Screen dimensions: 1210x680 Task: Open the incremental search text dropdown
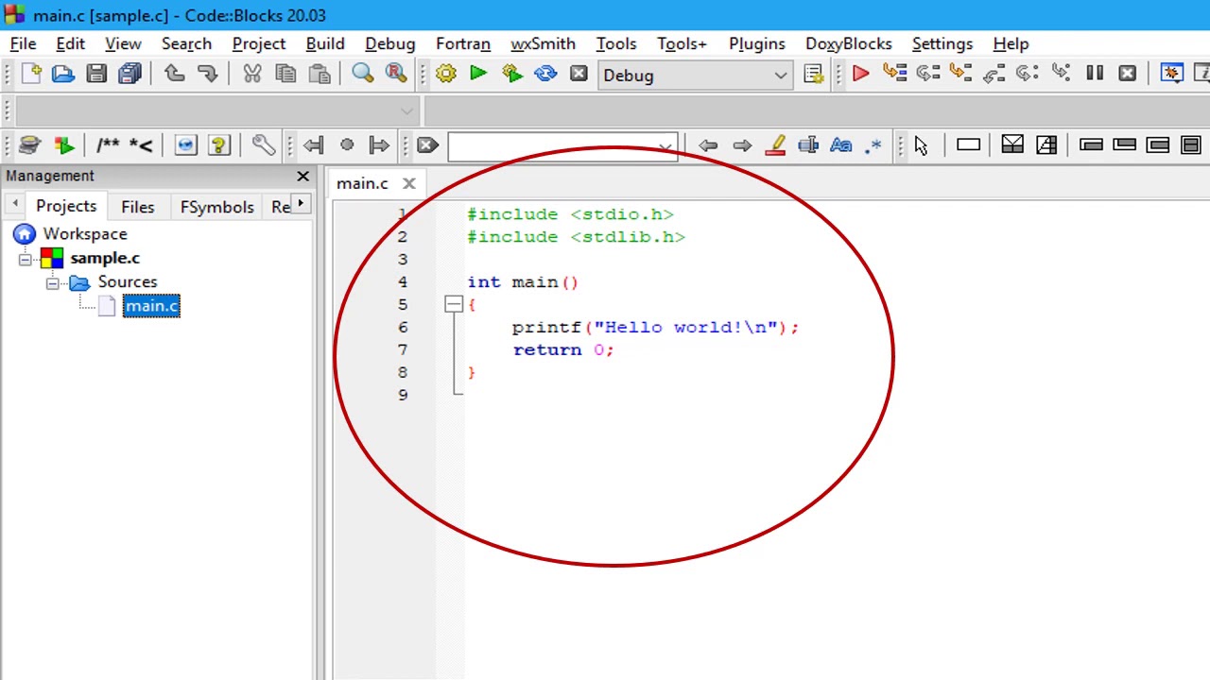(665, 146)
